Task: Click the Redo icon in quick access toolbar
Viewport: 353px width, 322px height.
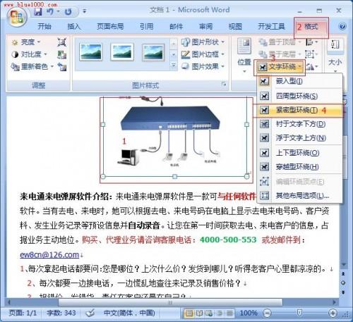Action: pyautogui.click(x=68, y=11)
